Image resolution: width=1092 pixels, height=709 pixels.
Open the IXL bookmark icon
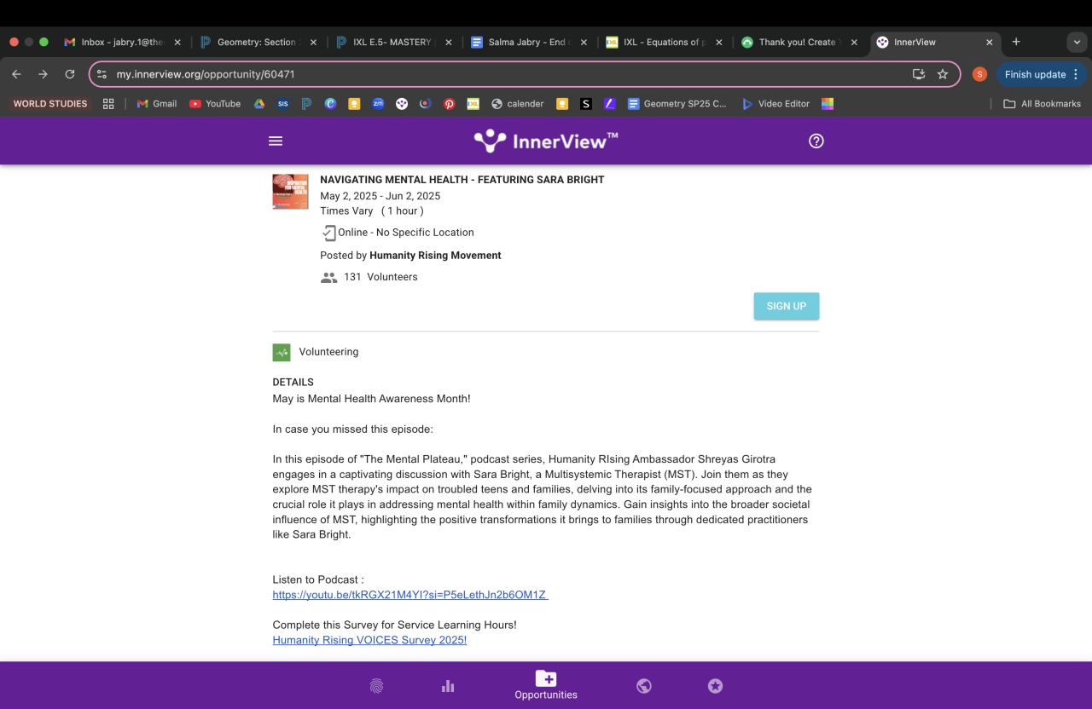(x=473, y=104)
